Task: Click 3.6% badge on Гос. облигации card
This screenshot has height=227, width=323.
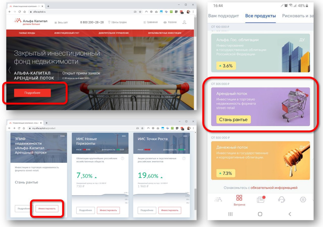Action: (x=226, y=66)
